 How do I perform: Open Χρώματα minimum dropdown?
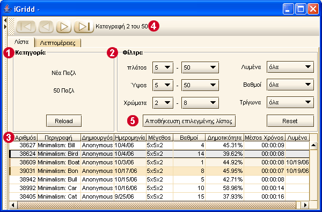pos(163,103)
